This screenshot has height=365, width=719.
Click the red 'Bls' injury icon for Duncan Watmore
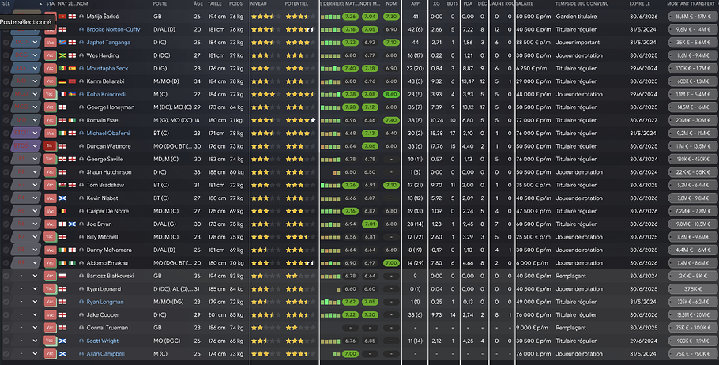point(50,146)
